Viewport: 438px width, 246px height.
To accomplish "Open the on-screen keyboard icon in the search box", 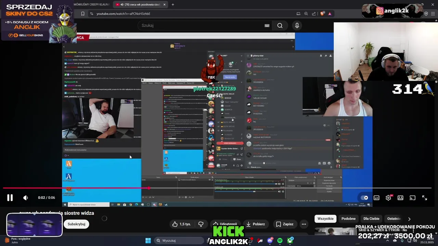I will point(267,26).
